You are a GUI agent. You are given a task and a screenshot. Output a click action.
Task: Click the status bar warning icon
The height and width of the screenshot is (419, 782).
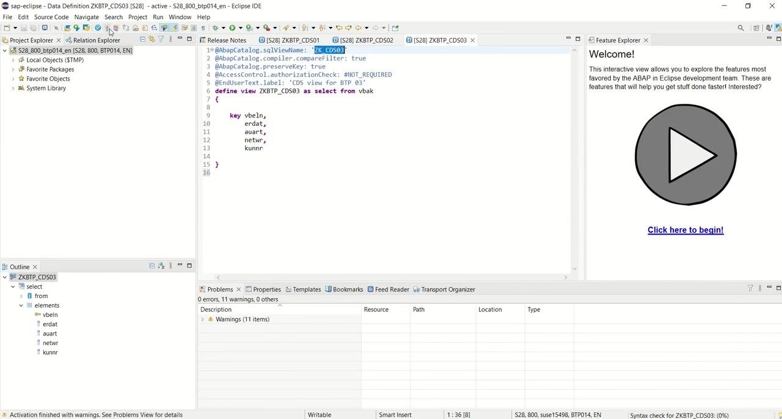click(5, 415)
